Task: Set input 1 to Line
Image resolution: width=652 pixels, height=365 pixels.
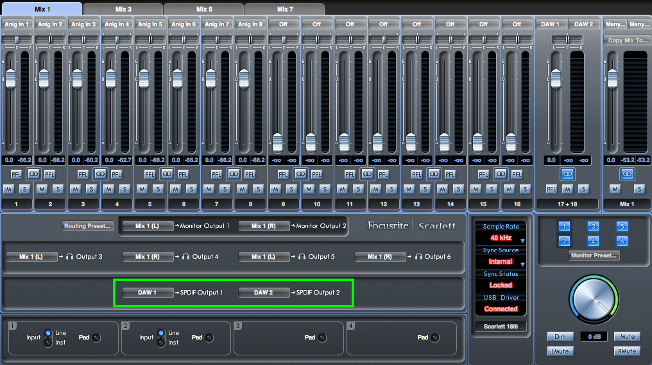Action: pos(48,332)
